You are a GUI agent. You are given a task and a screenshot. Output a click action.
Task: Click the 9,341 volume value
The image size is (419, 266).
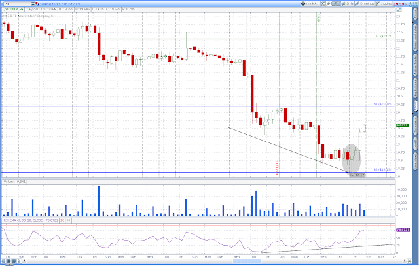[22, 182]
